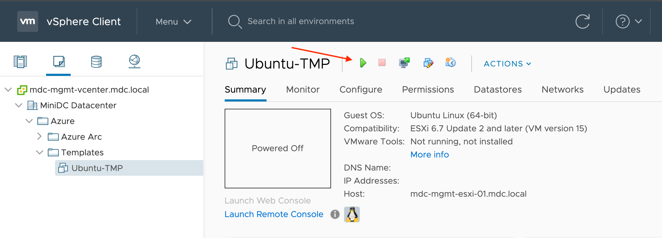Click the Azure Arc folder icon
The height and width of the screenshot is (238, 662).
(x=53, y=137)
